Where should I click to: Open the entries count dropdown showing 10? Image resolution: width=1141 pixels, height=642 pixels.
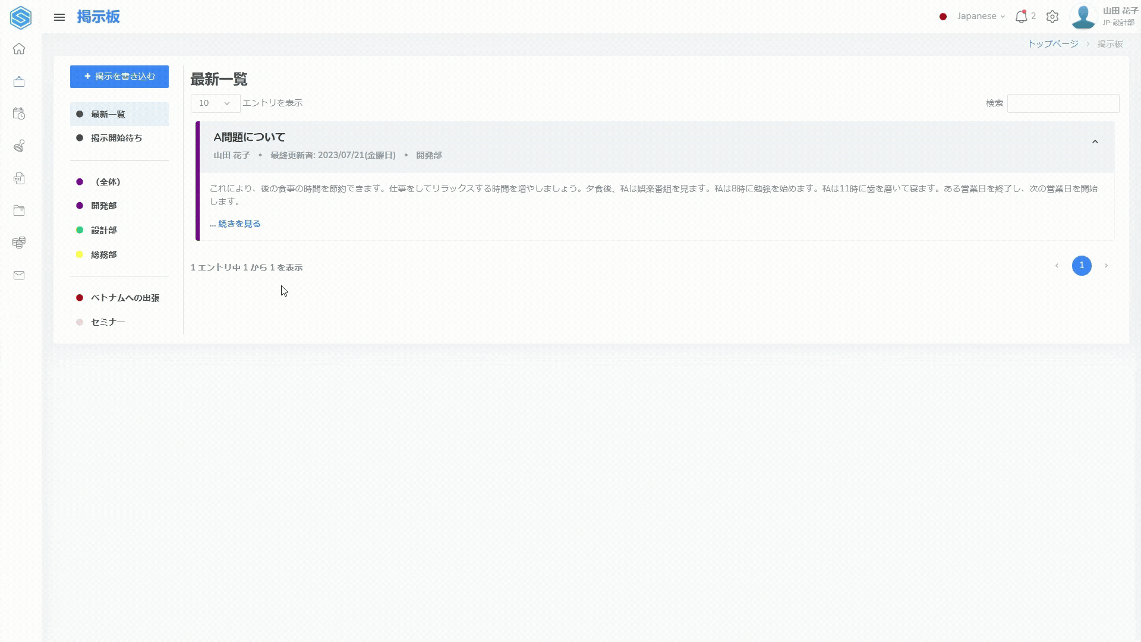click(215, 103)
